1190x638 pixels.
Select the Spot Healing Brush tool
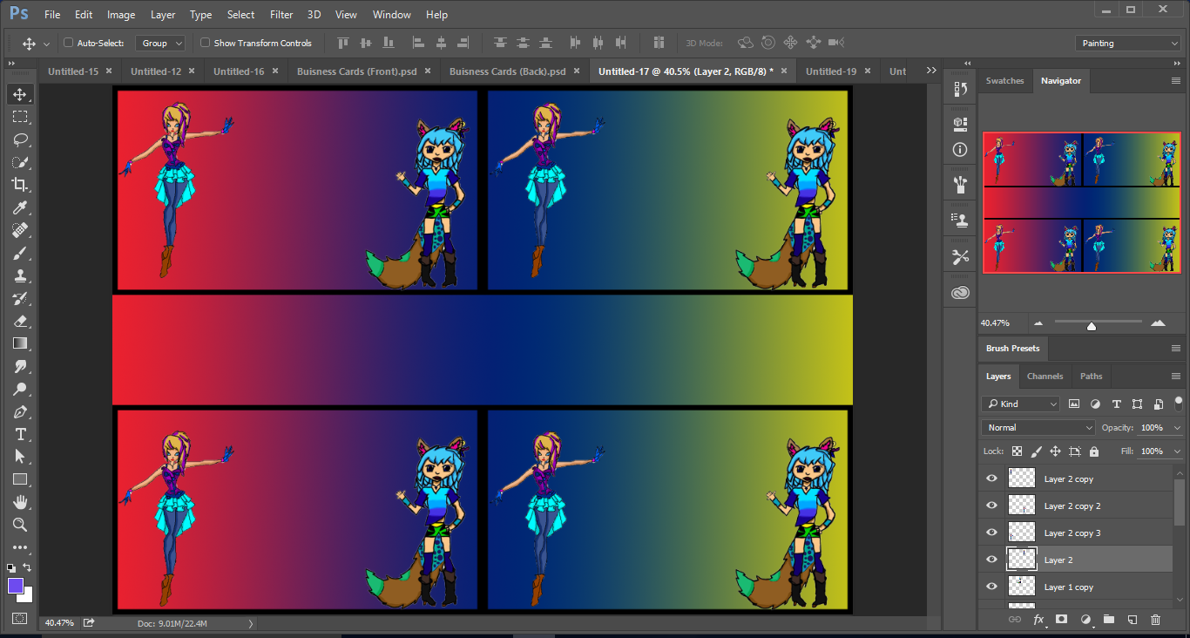coord(19,230)
